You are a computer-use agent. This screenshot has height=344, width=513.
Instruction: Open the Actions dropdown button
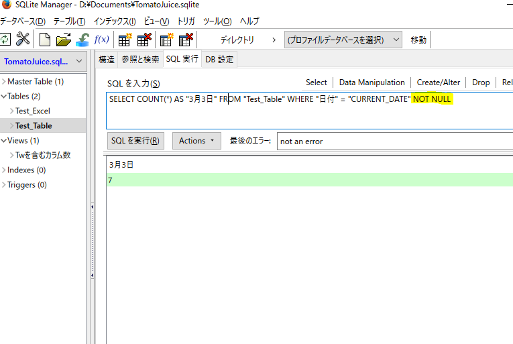click(x=196, y=141)
